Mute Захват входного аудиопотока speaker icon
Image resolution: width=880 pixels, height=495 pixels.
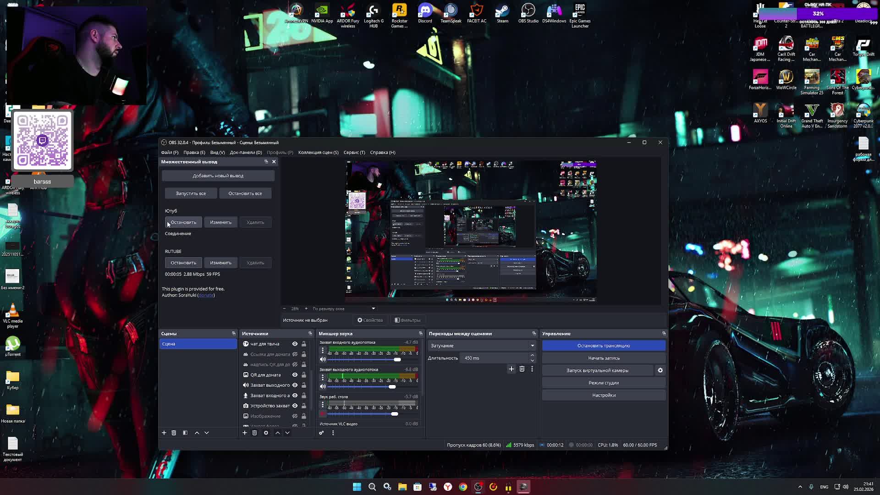tap(323, 359)
